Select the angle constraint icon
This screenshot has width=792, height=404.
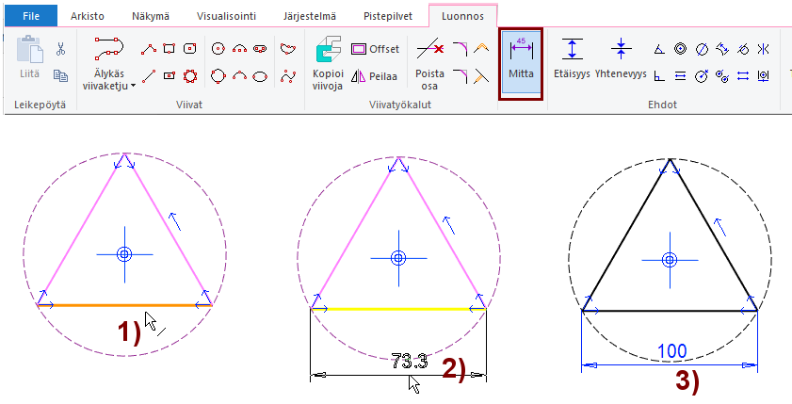point(658,49)
